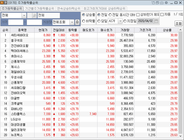Open the settings gear icon in title bar
Image resolution: width=184 pixels, height=140 pixels.
click(166, 3)
